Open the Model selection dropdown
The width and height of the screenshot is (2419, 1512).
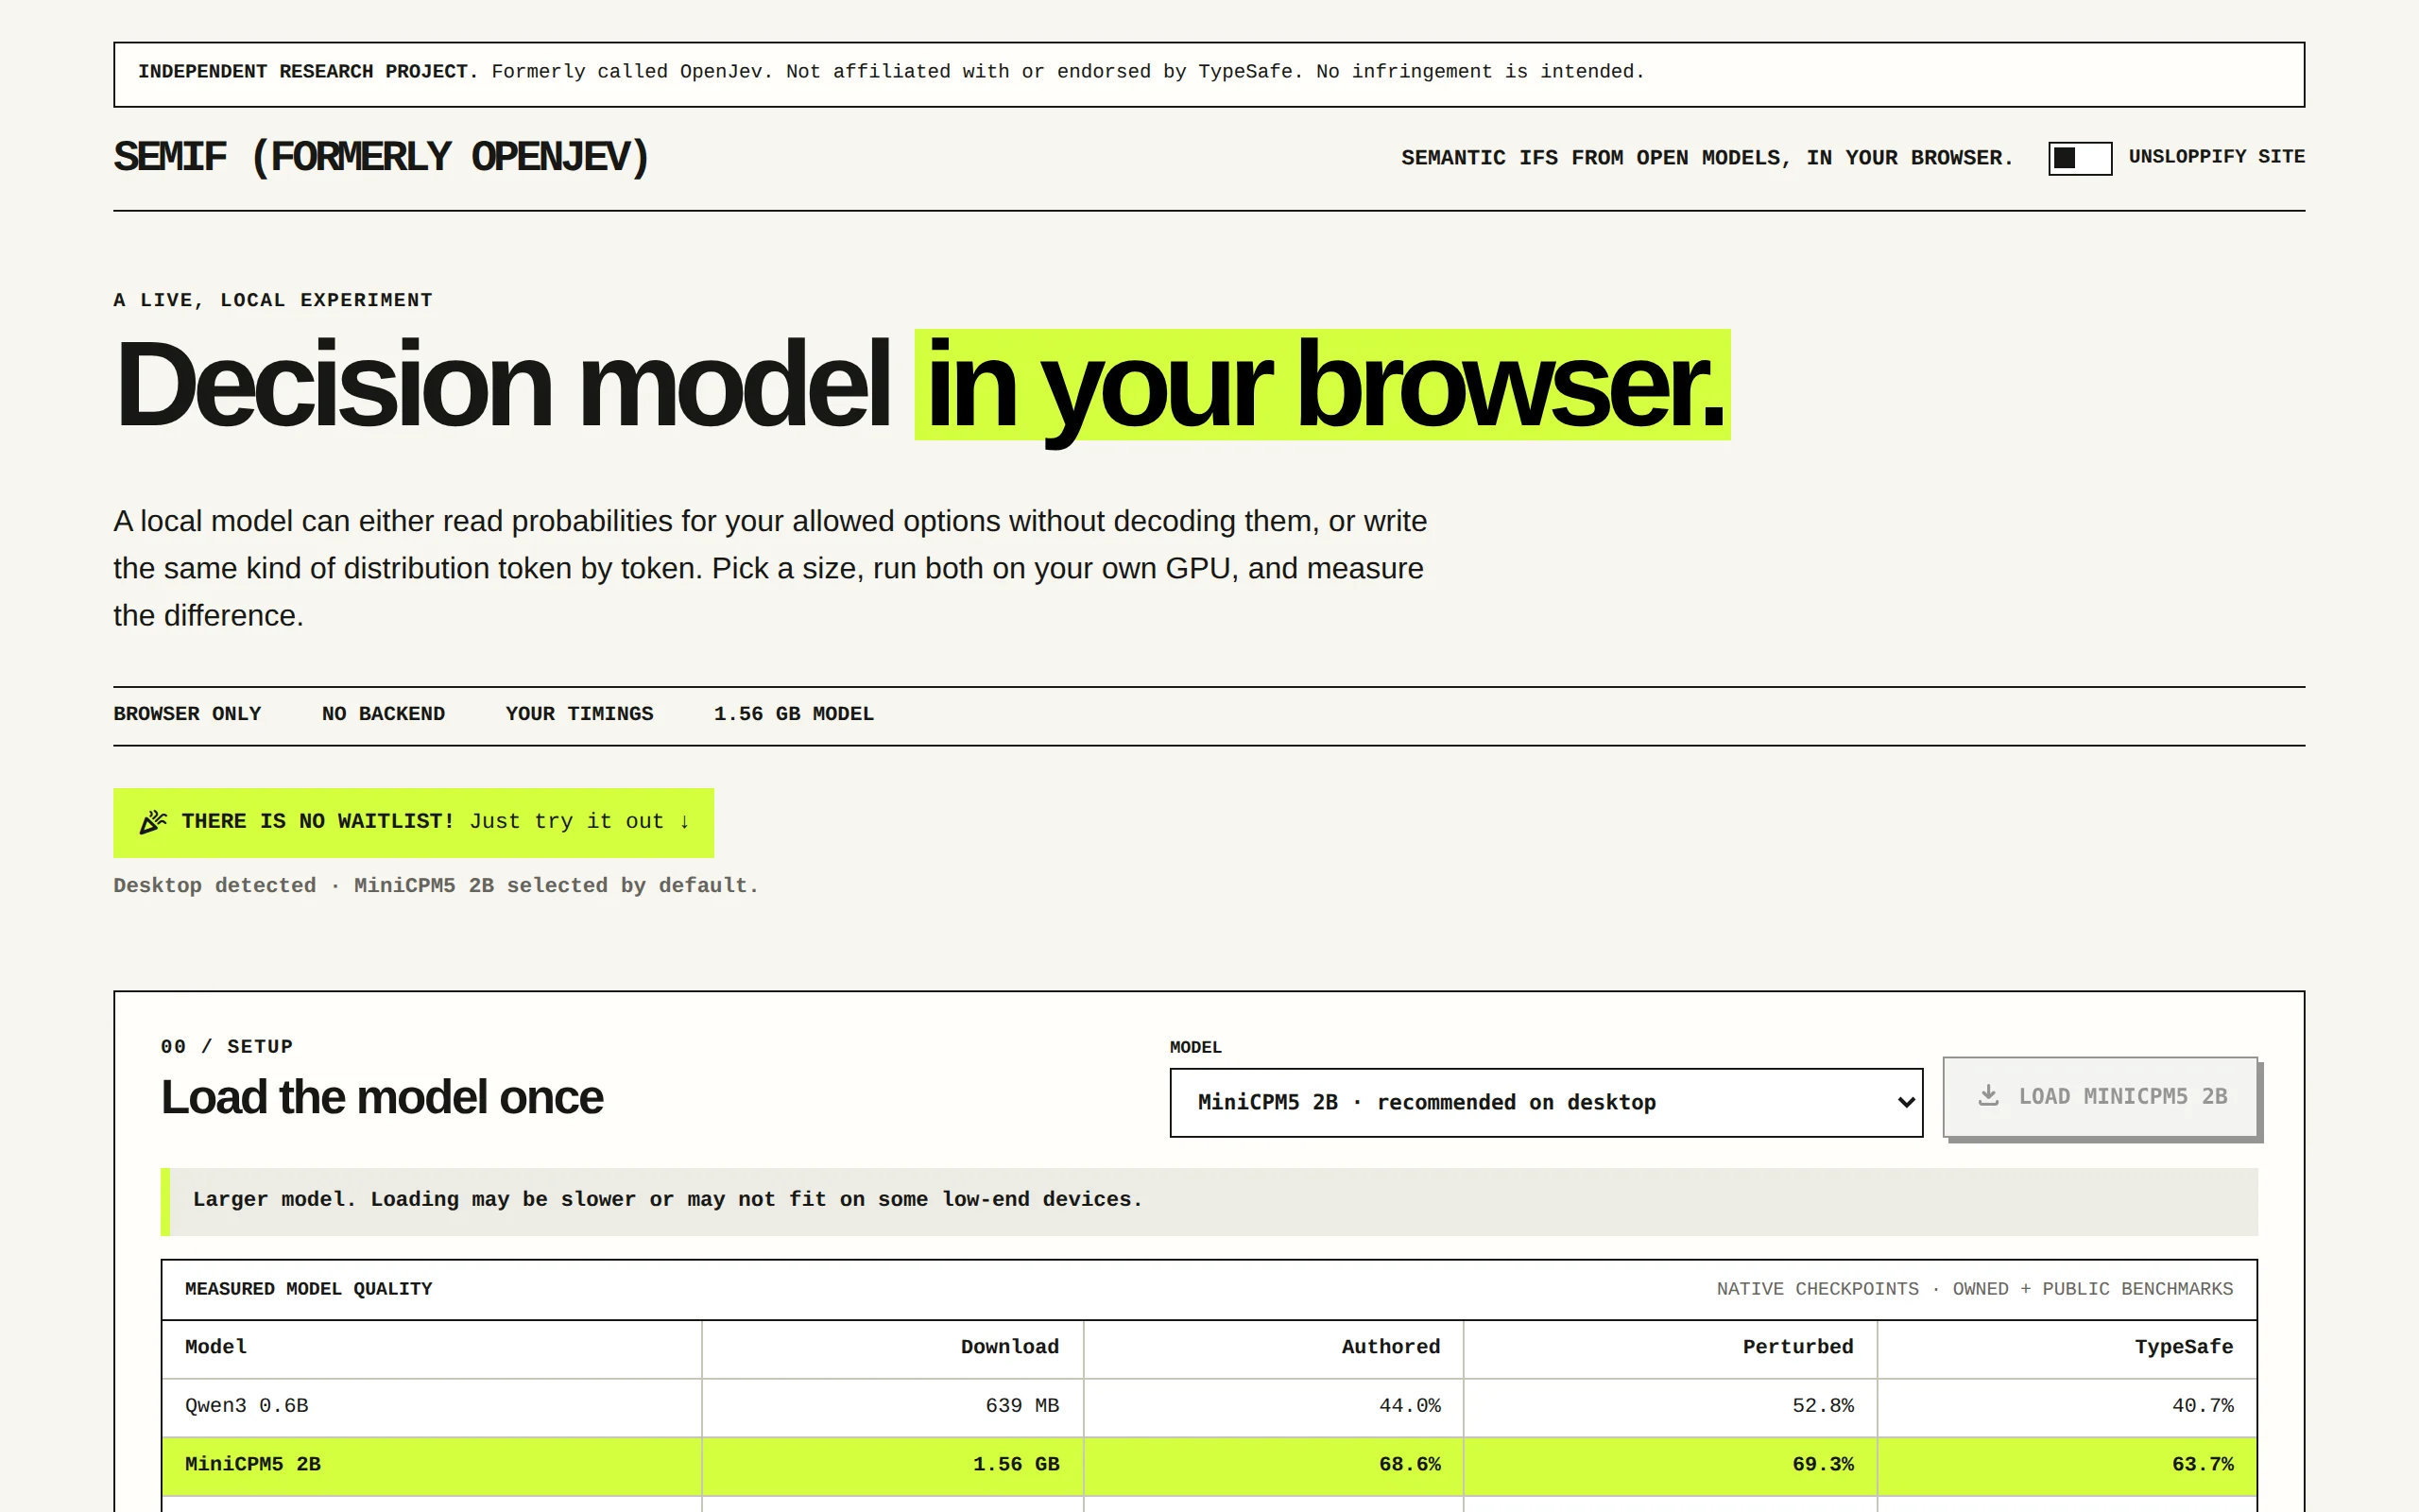point(1545,1102)
